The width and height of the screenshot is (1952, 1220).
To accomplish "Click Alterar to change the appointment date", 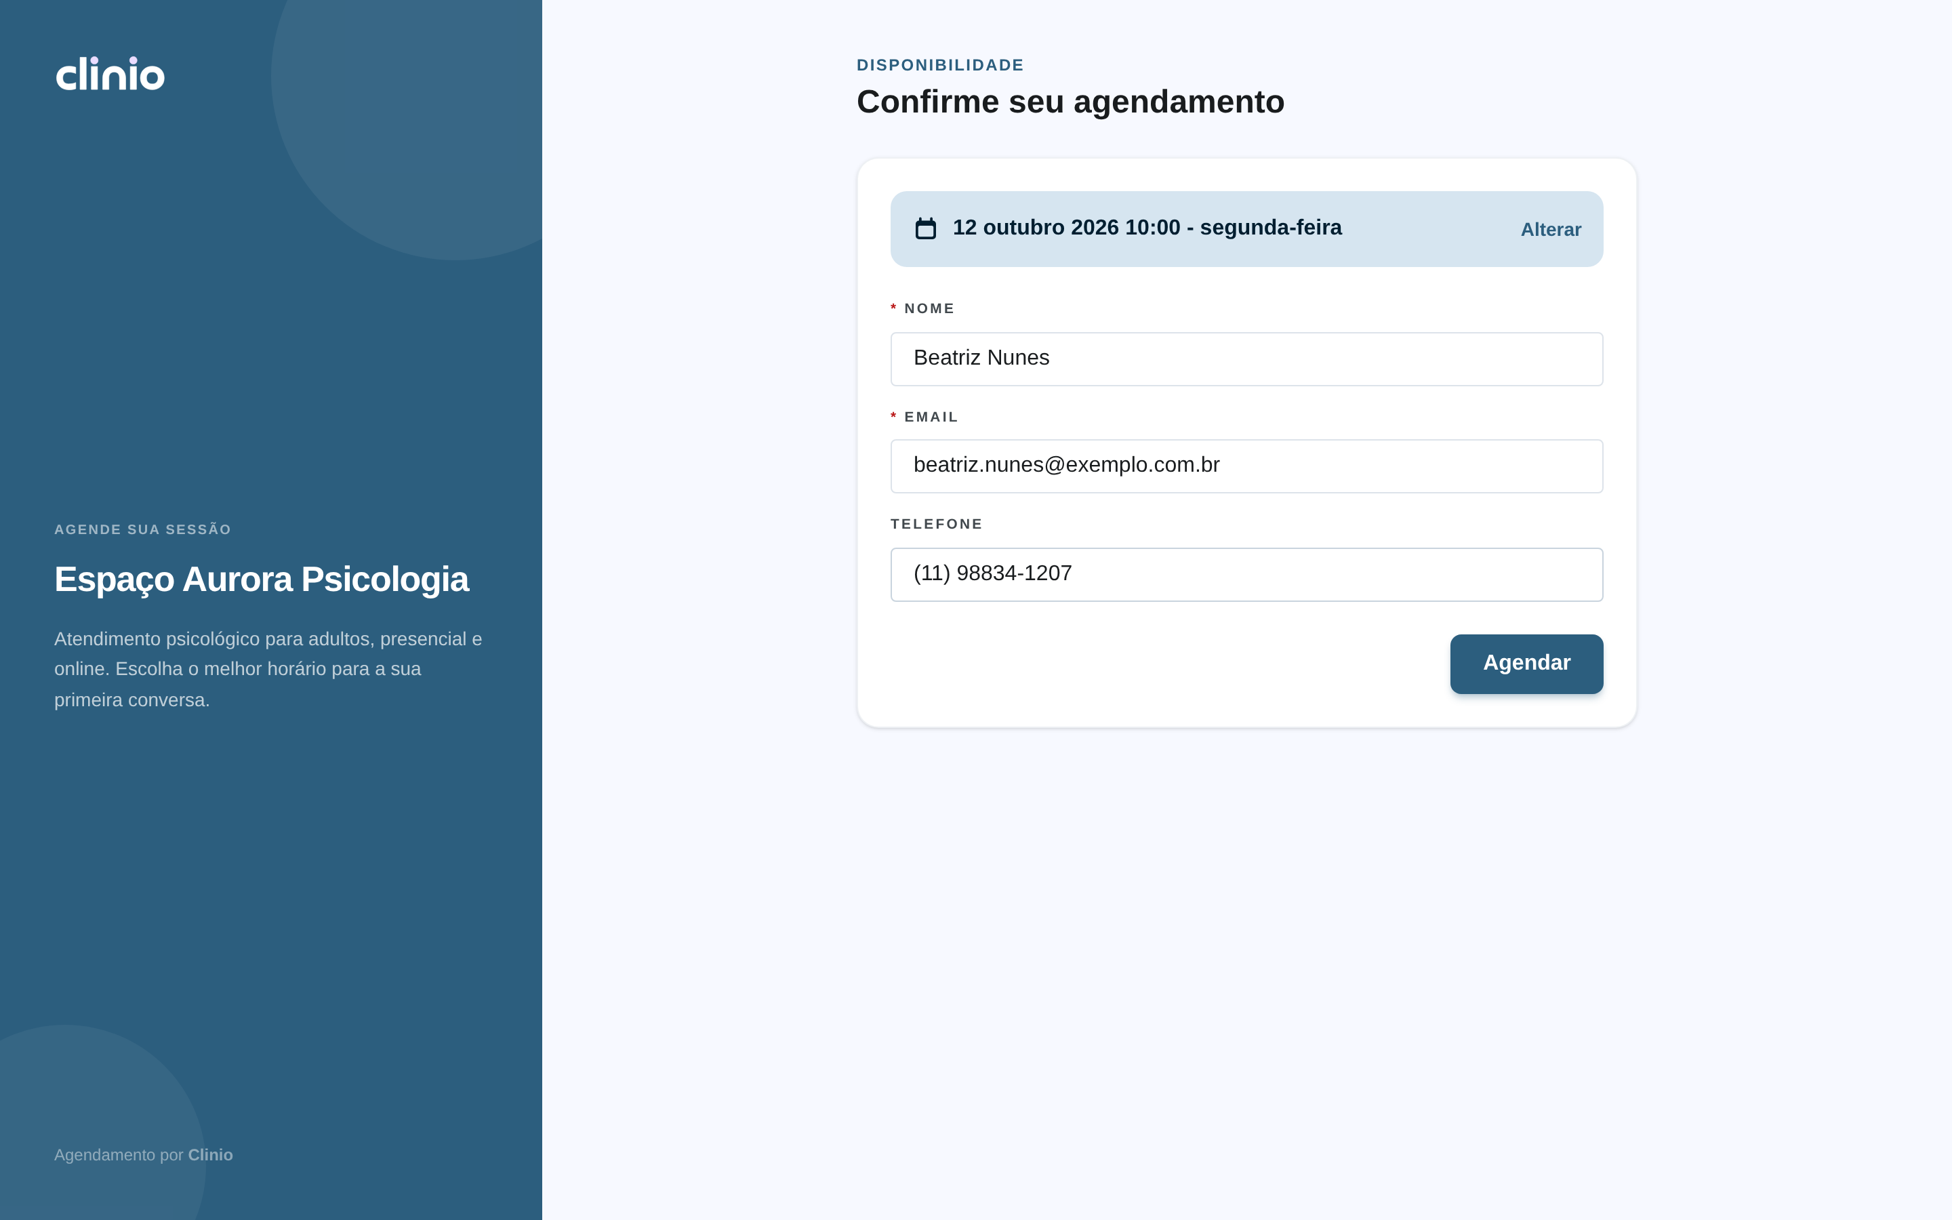I will pyautogui.click(x=1550, y=230).
